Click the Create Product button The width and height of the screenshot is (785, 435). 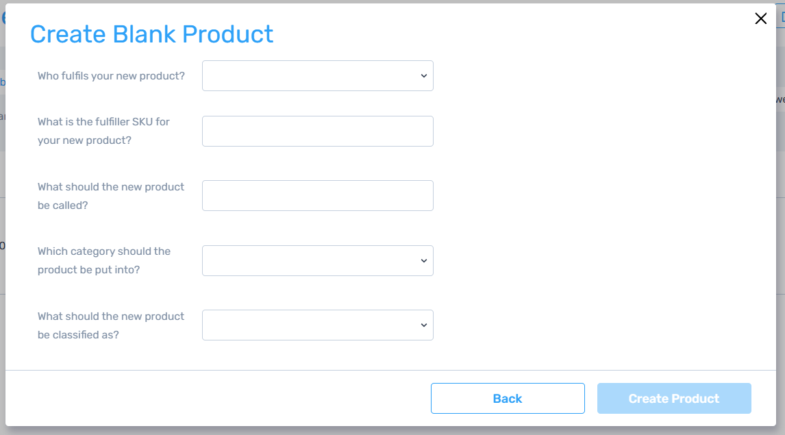point(673,399)
